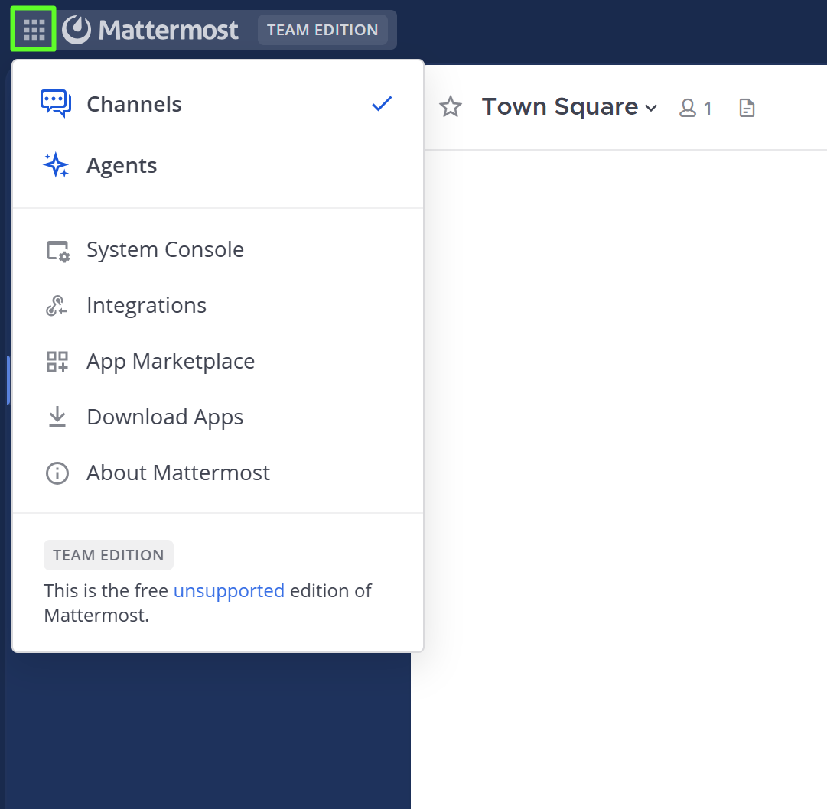
Task: Click the TEAM EDITION badge in header
Action: 322,30
